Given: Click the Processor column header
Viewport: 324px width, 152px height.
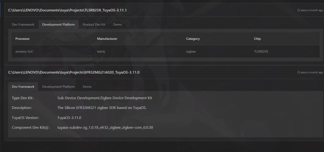Looking at the screenshot, I should point(22,39).
